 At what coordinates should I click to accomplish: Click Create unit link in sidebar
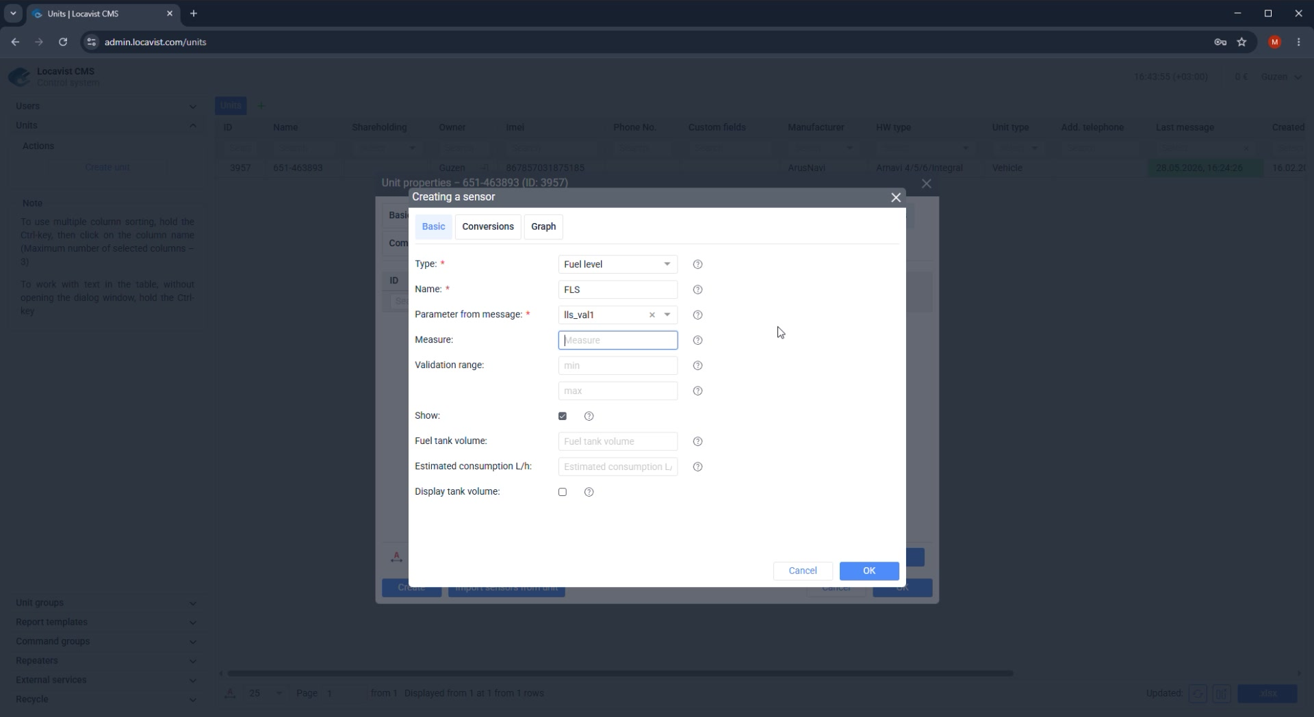[x=107, y=168]
